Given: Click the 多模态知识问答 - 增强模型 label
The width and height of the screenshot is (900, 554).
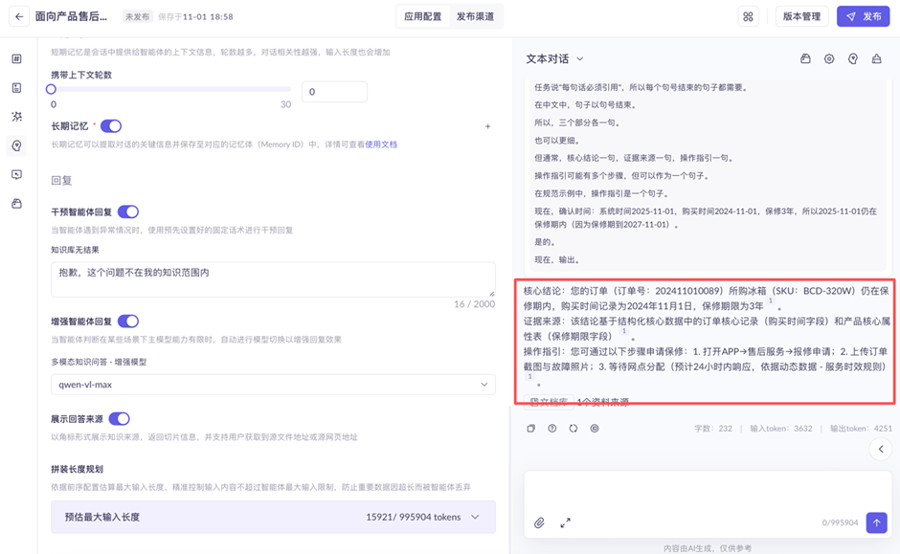Looking at the screenshot, I should click(99, 362).
